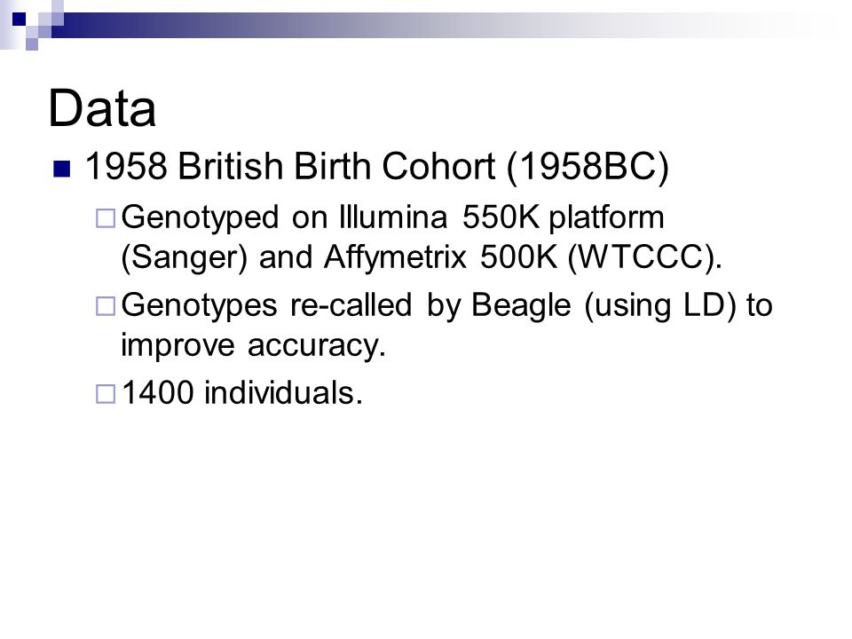Select the slide title Data
The image size is (852, 639).
click(x=102, y=108)
